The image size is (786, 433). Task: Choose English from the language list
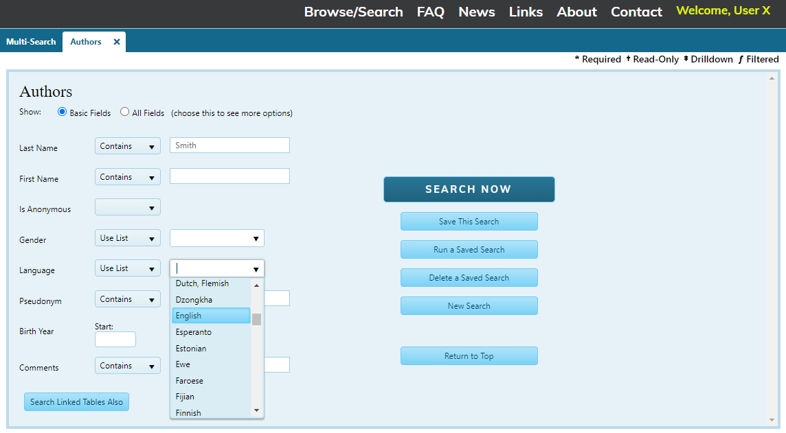(210, 316)
